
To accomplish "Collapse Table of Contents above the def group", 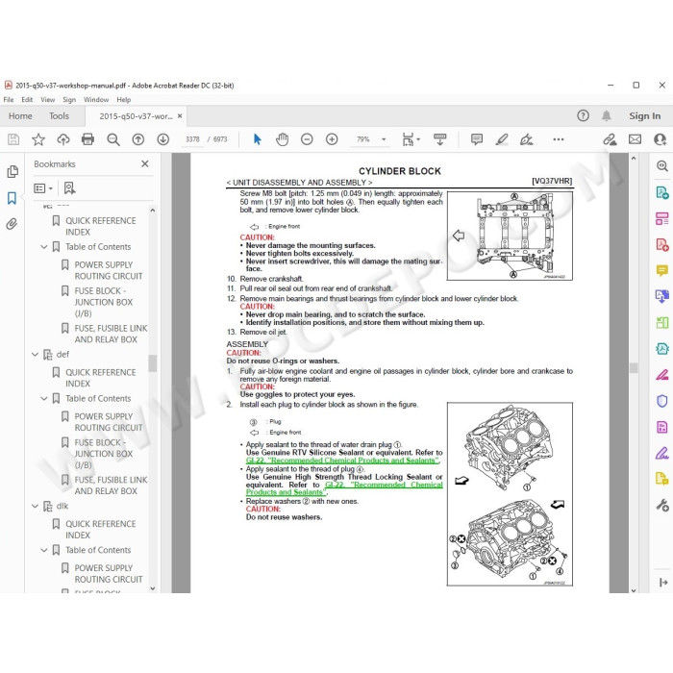I will point(44,247).
